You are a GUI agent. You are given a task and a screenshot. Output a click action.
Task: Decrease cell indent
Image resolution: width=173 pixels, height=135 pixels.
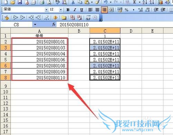[156, 10]
